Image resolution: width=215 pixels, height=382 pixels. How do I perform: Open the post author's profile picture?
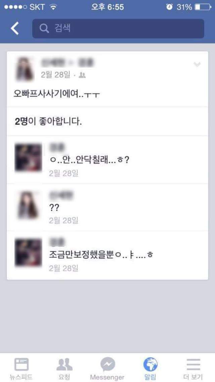pyautogui.click(x=25, y=69)
